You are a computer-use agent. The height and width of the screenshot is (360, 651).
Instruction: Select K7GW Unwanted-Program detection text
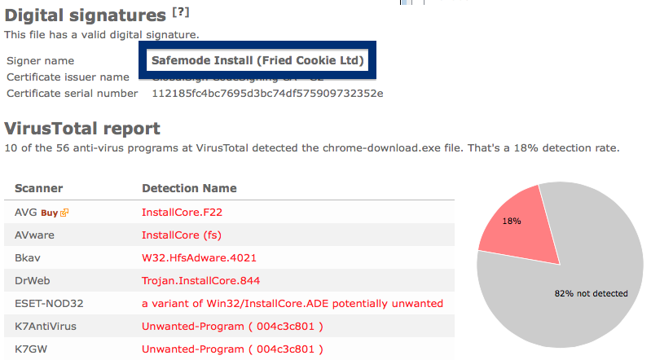tap(232, 349)
